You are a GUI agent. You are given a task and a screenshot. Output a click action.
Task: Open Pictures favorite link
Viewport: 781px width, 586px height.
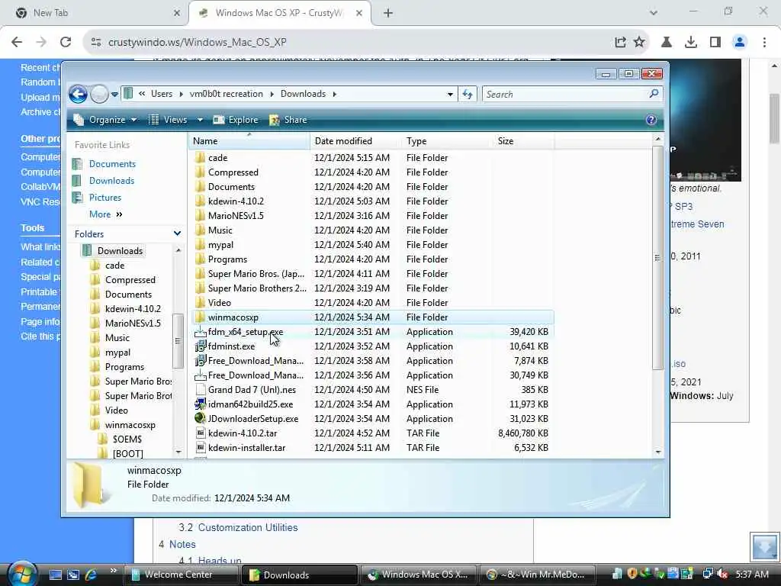click(x=105, y=198)
